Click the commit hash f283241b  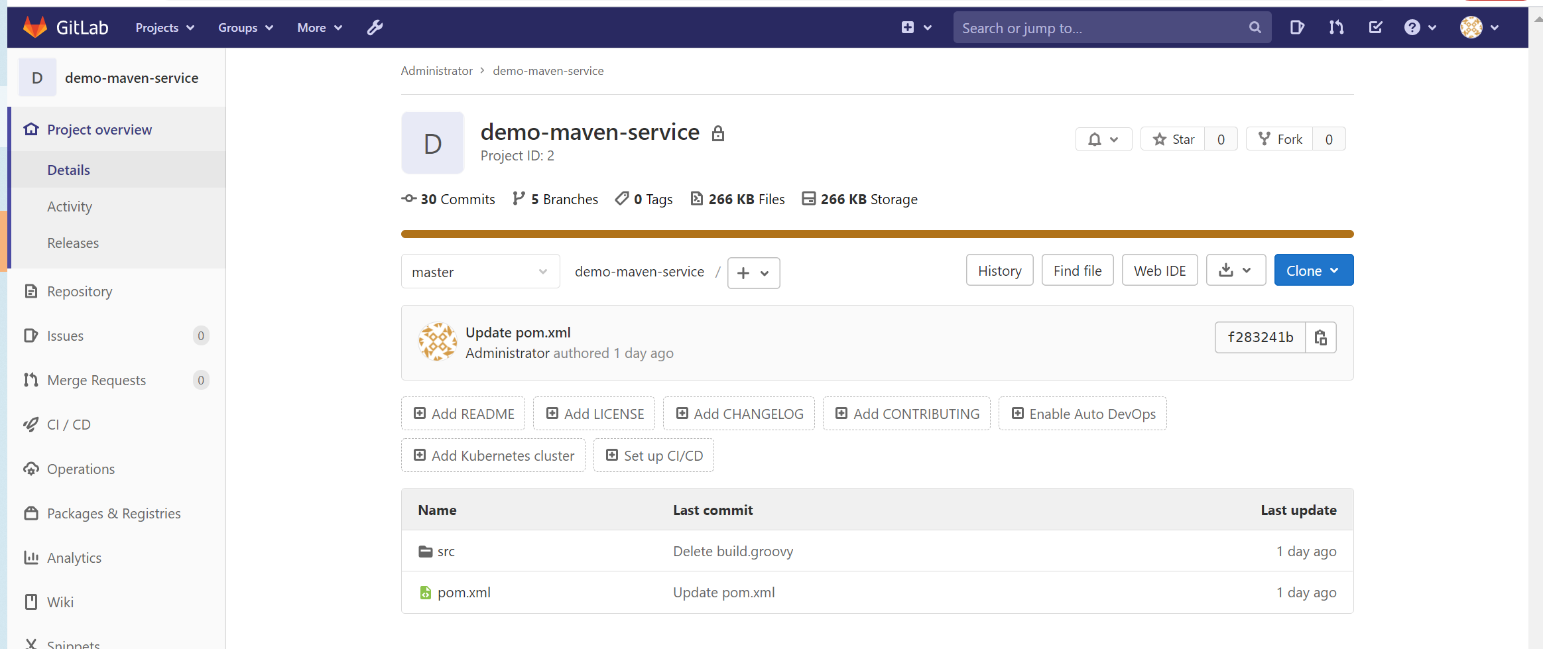pos(1260,337)
